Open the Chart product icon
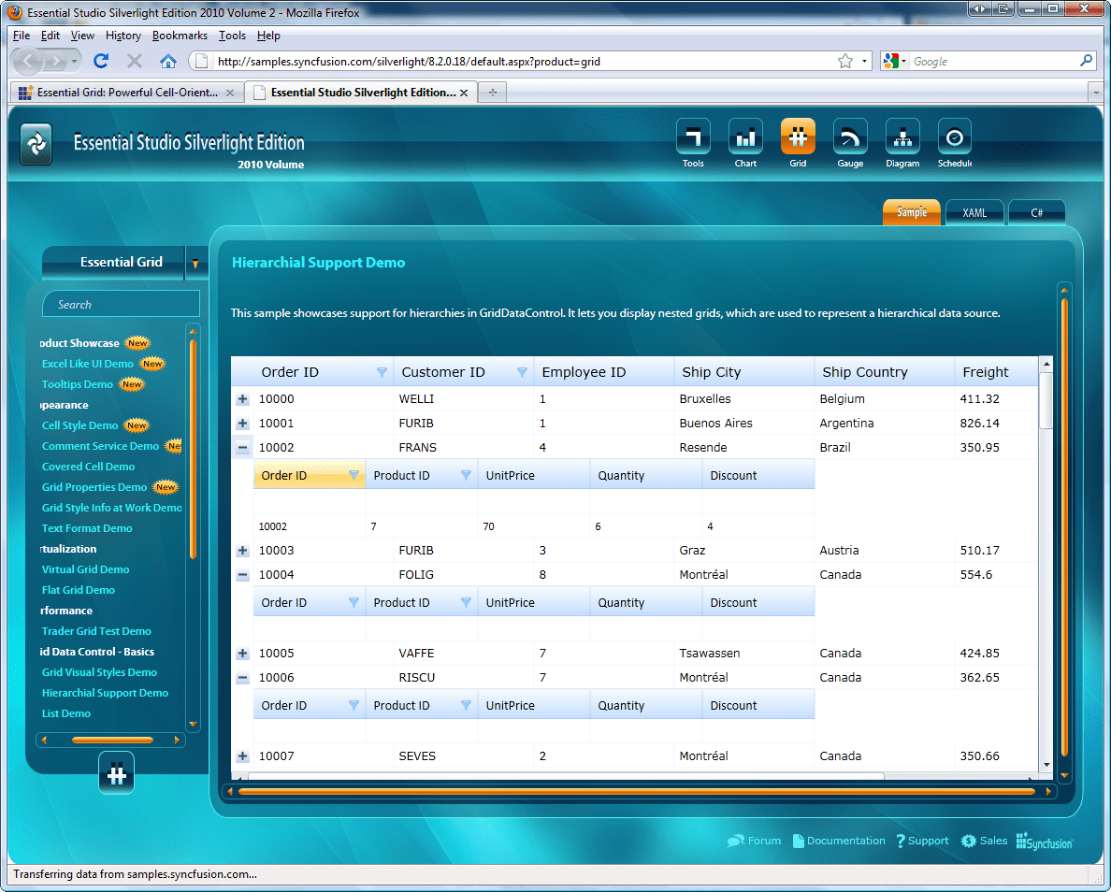1111x892 pixels. point(745,137)
